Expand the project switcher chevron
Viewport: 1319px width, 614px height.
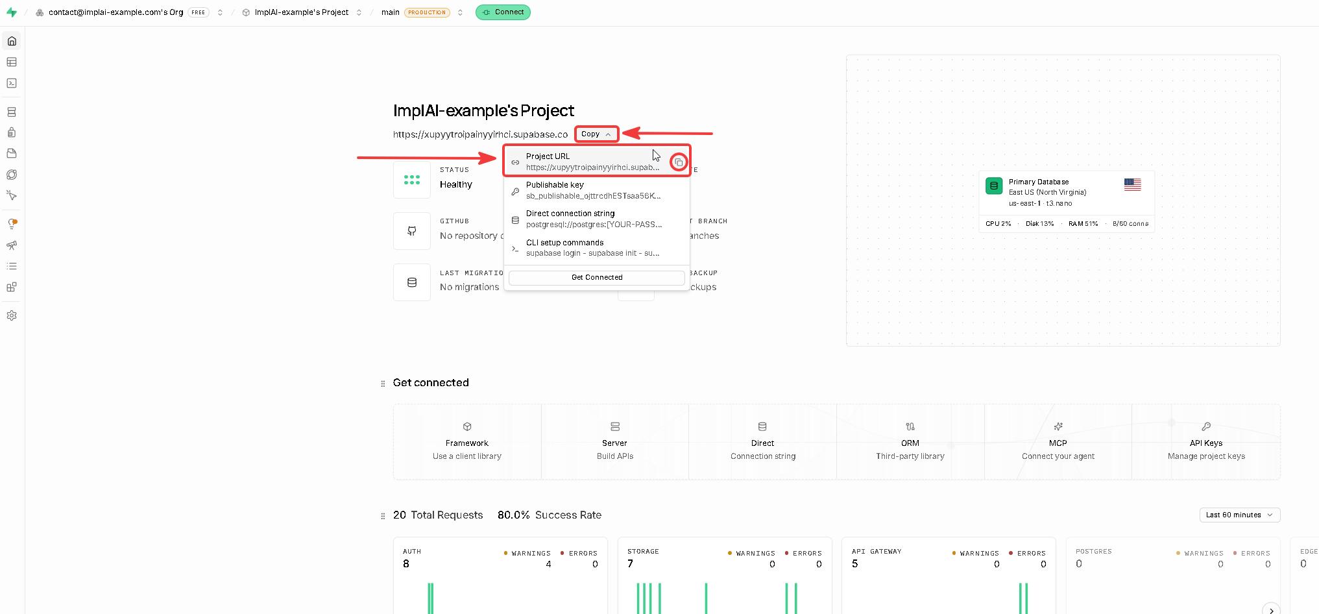(359, 12)
